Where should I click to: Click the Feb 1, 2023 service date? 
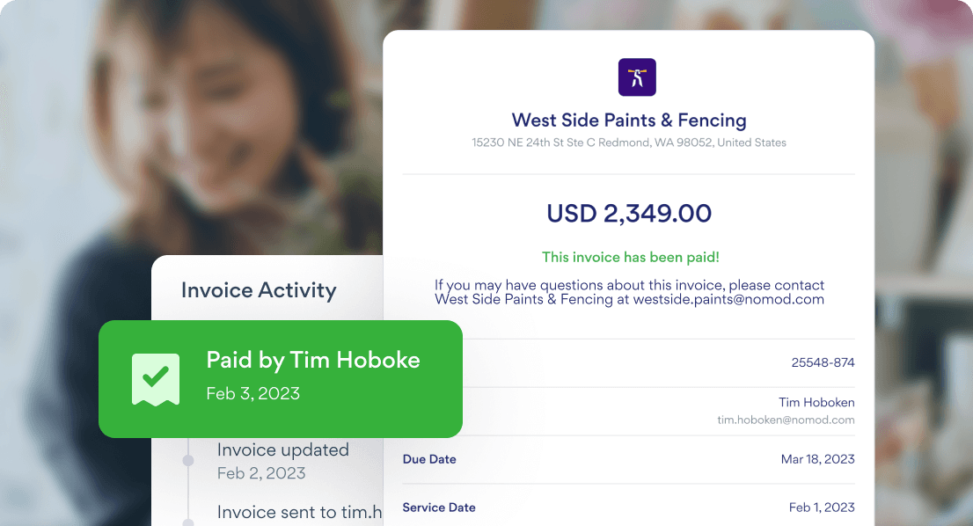822,508
